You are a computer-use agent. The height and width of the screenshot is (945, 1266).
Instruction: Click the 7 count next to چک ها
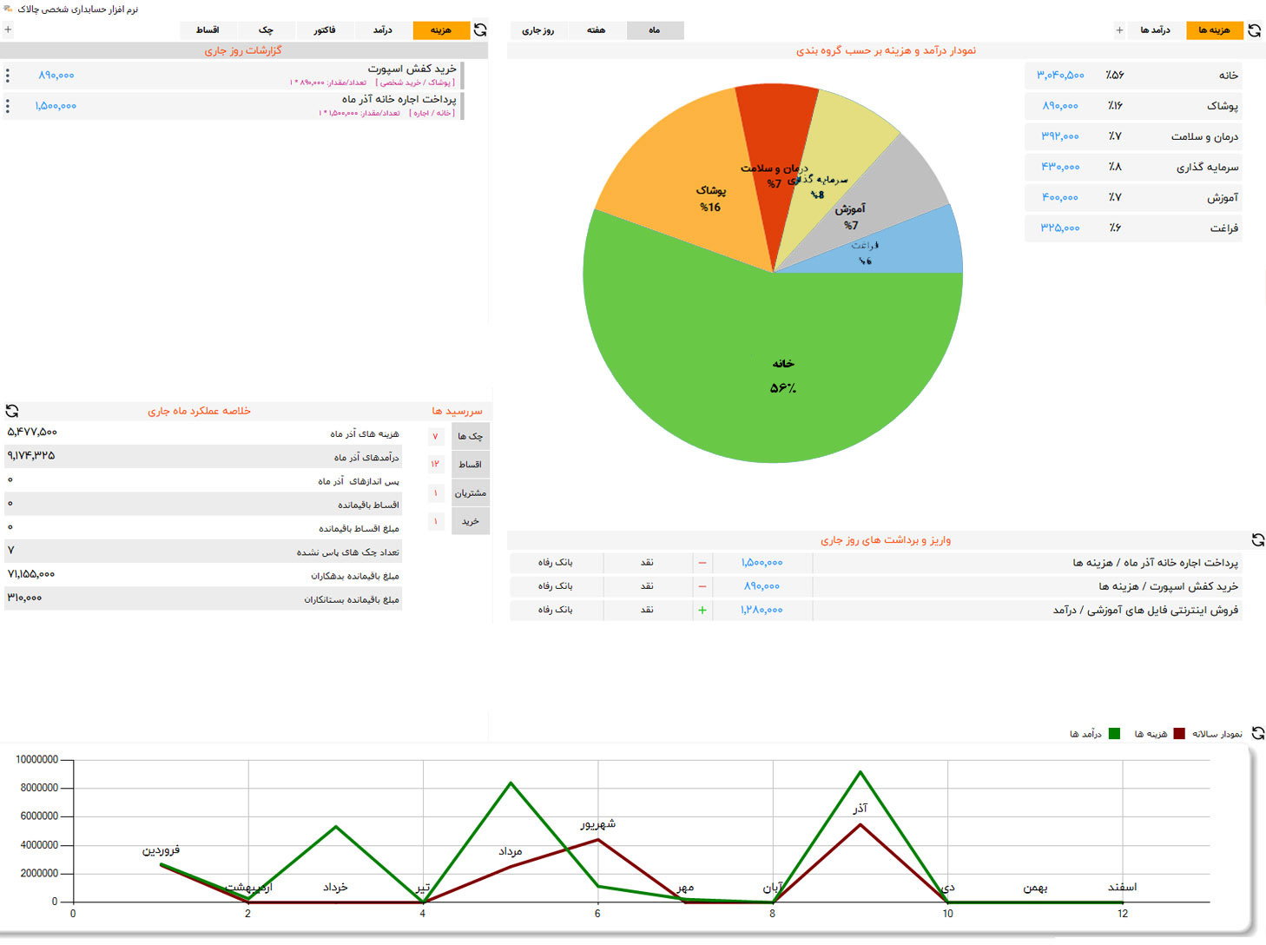click(x=436, y=436)
